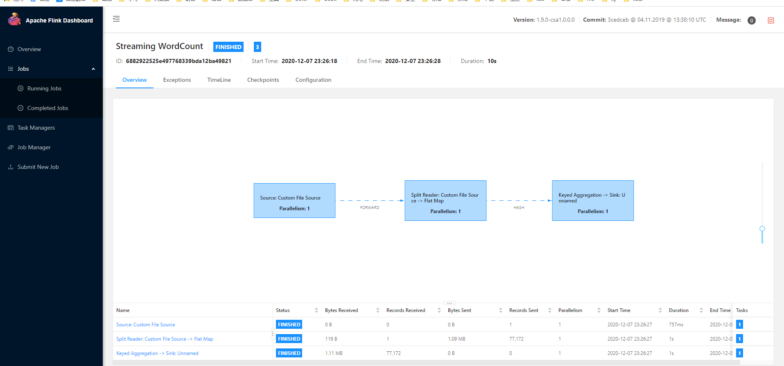Image resolution: width=784 pixels, height=366 pixels.
Task: Click the 77,172 Records Sent cell
Action: coord(516,339)
